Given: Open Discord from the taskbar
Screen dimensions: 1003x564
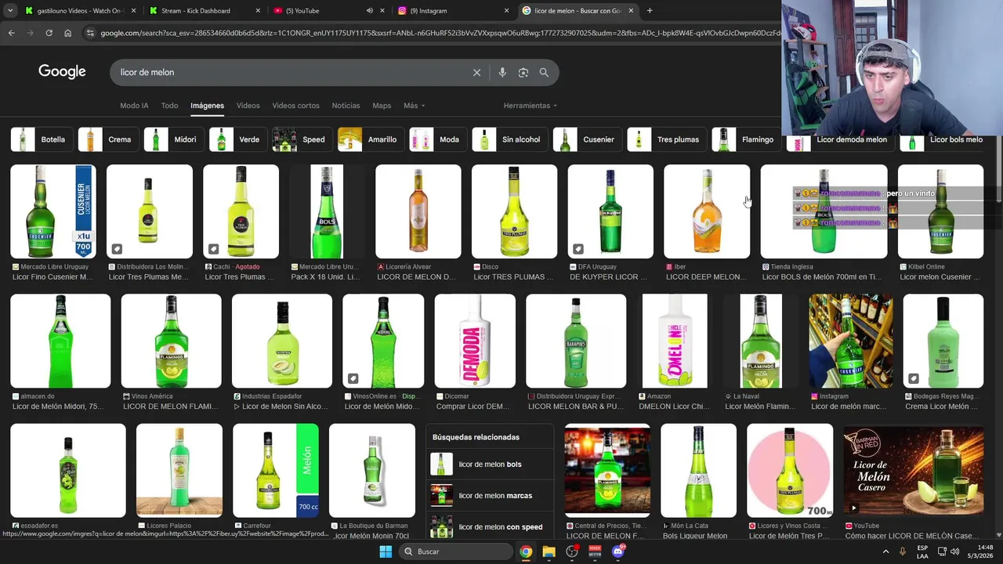Looking at the screenshot, I should (x=618, y=551).
